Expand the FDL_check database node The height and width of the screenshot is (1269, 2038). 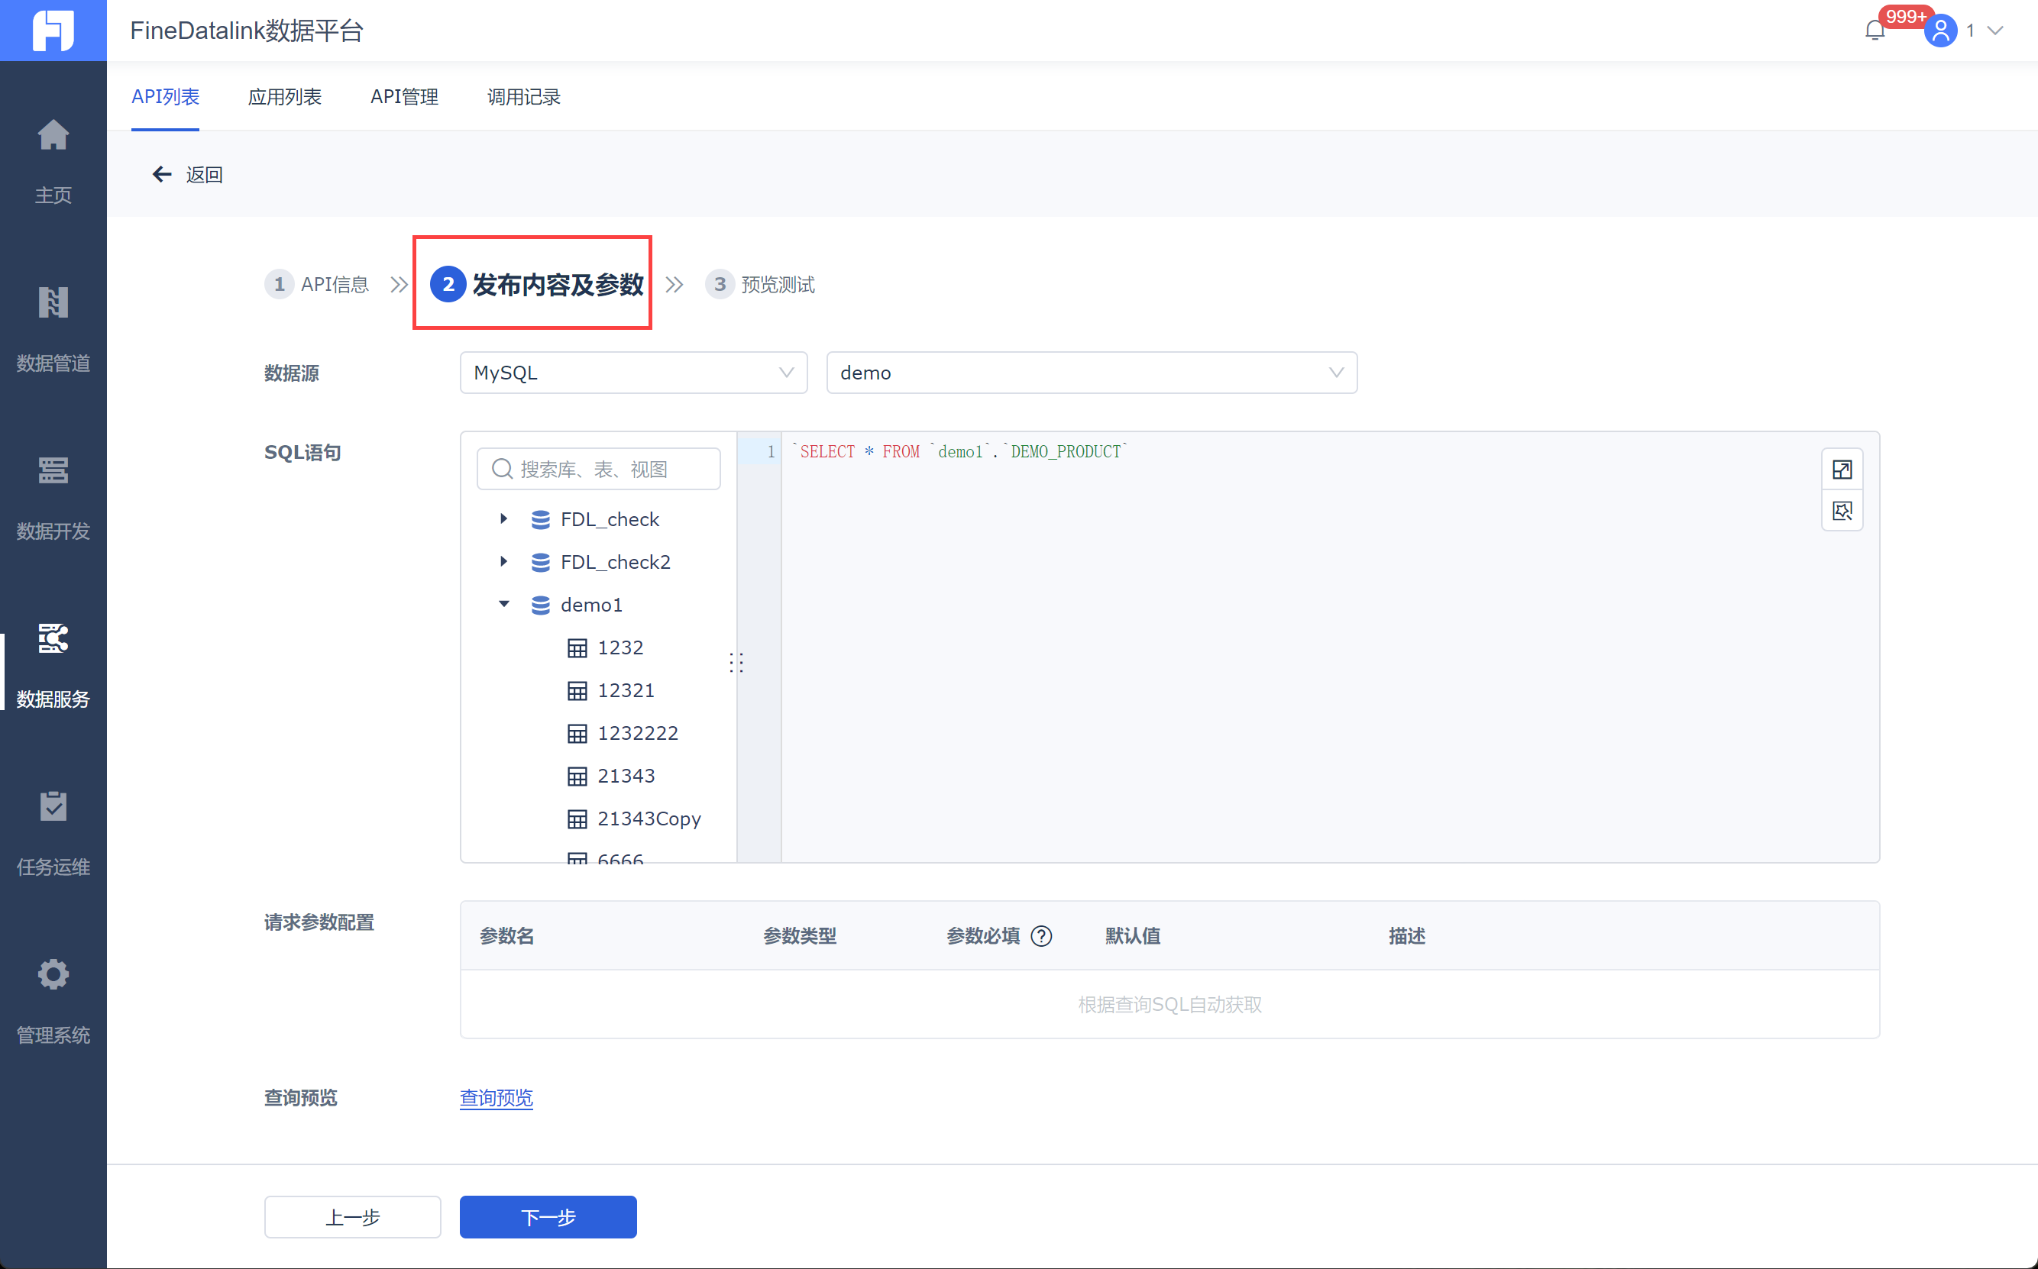pos(503,519)
